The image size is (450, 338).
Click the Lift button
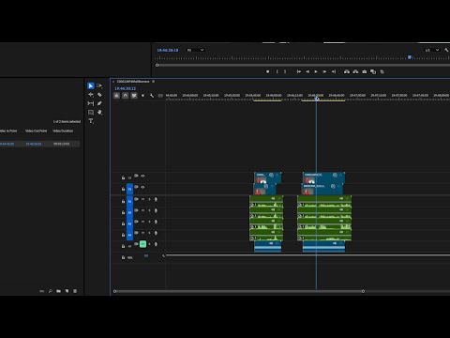pyautogui.click(x=347, y=71)
